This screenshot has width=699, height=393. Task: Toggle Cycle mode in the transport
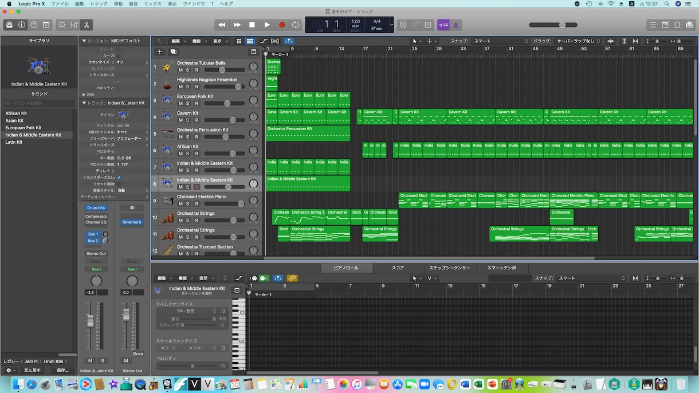(296, 25)
